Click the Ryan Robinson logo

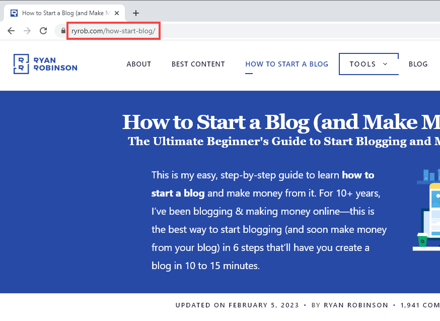(x=45, y=64)
